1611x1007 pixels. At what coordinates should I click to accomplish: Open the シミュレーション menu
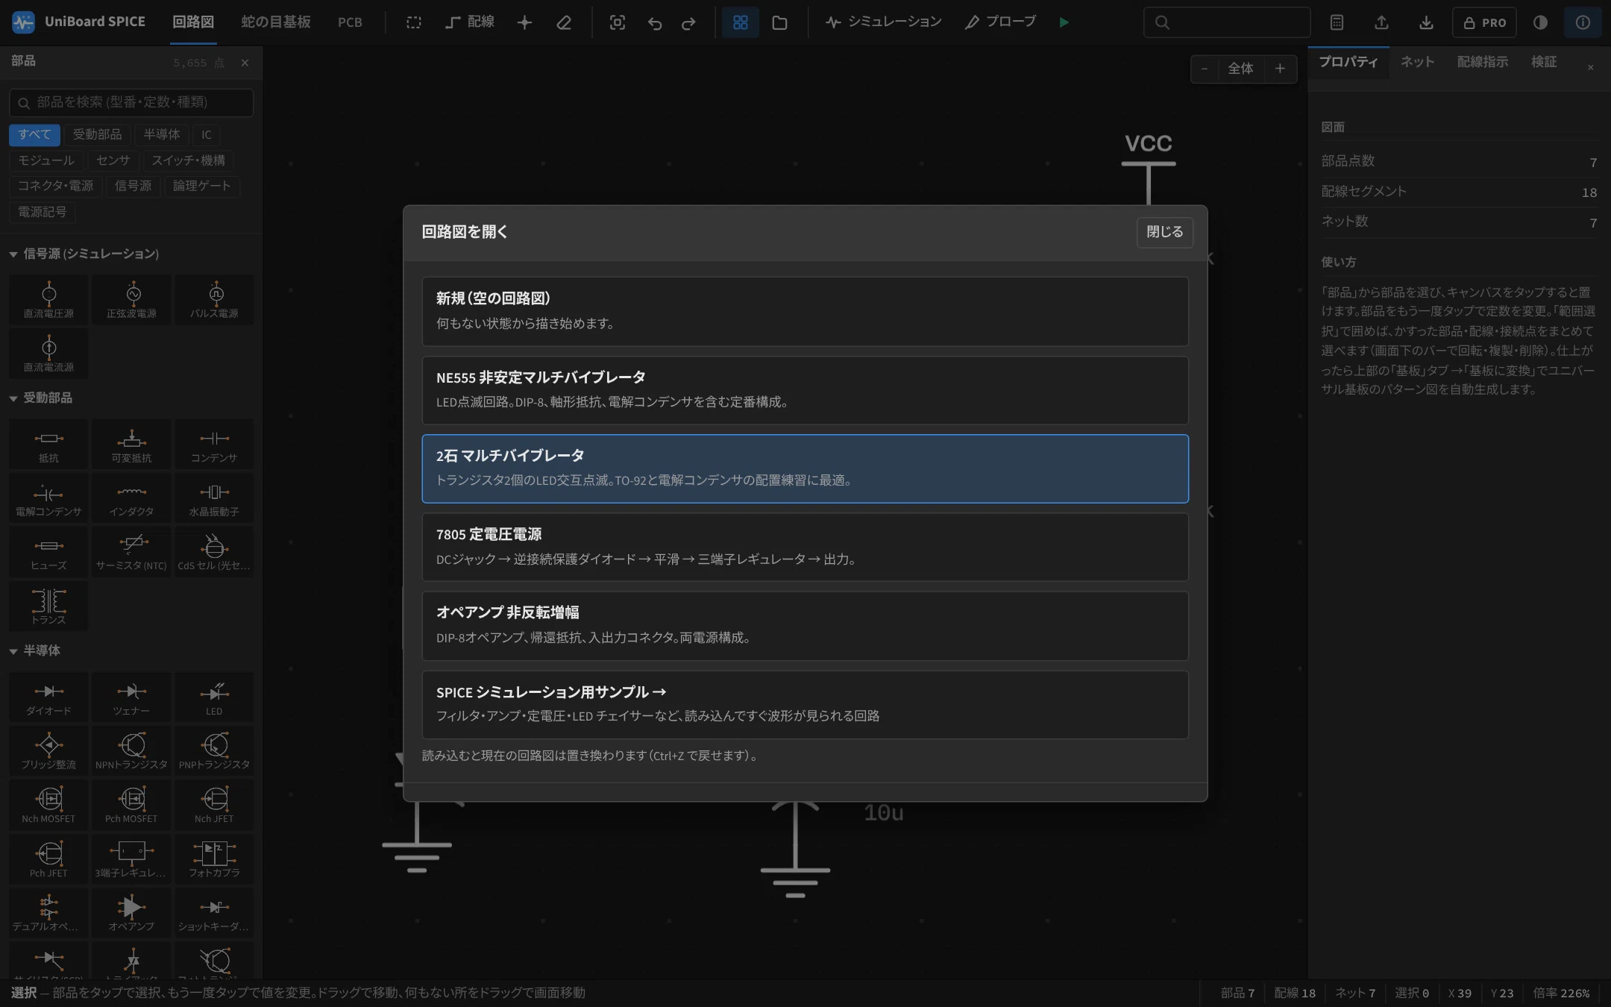884,22
